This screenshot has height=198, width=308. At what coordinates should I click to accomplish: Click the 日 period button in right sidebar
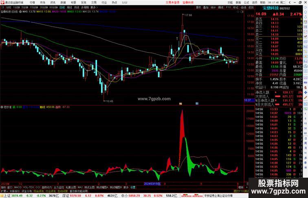(306, 138)
